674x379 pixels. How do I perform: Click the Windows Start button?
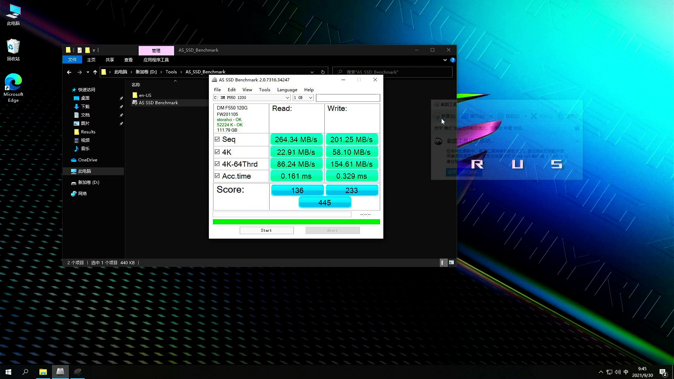click(8, 372)
